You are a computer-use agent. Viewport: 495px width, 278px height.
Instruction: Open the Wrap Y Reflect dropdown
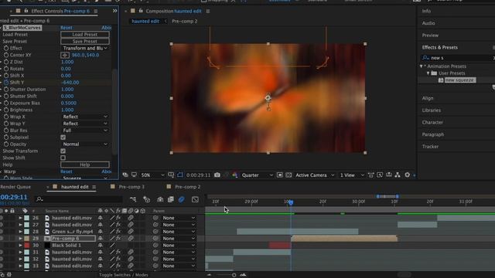click(85, 124)
